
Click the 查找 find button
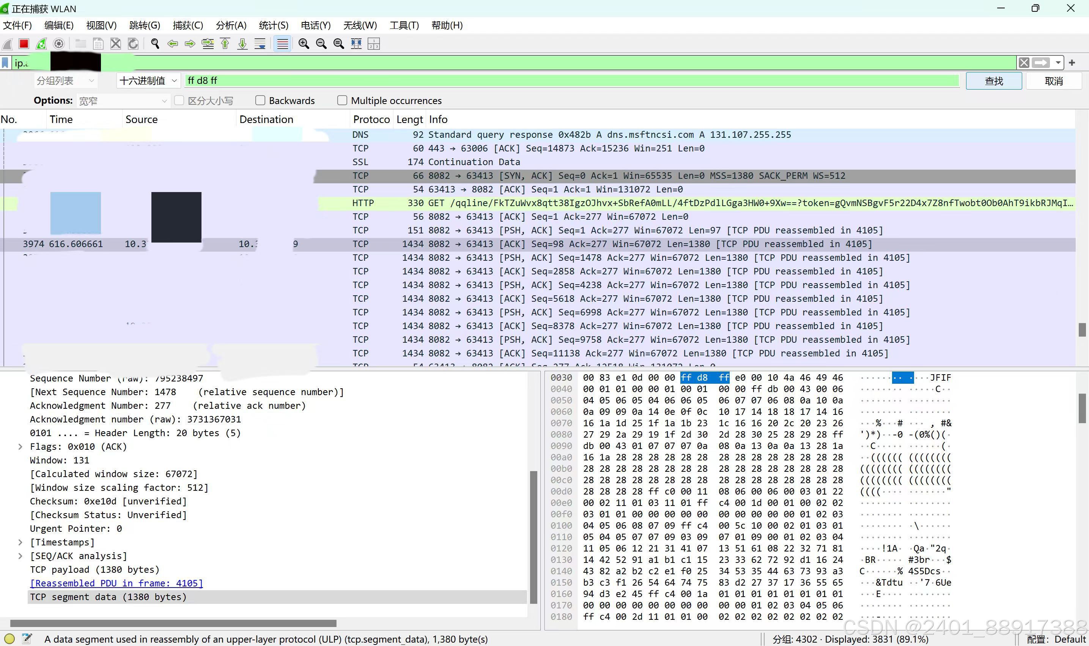coord(993,81)
